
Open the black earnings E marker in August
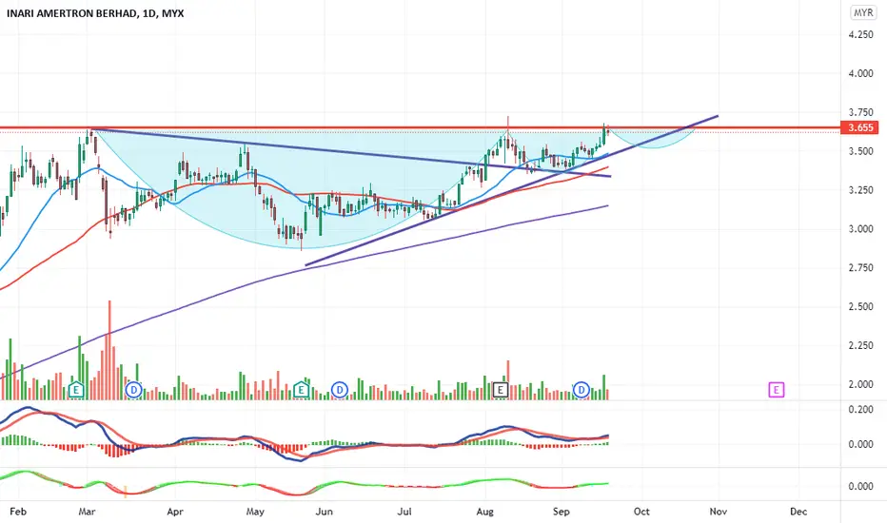500,390
